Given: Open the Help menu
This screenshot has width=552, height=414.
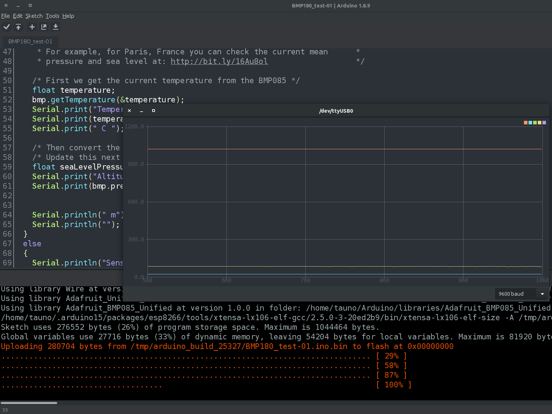Looking at the screenshot, I should pos(68,16).
